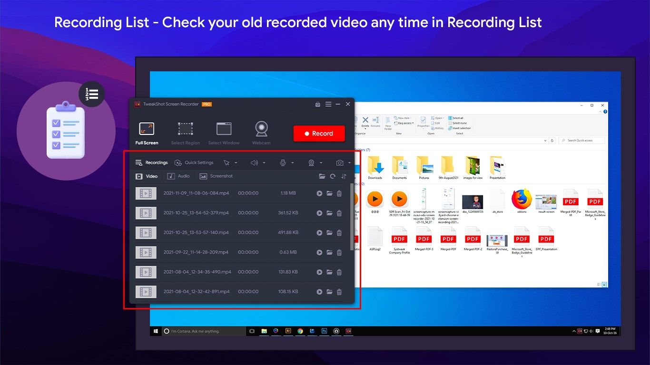This screenshot has width=650, height=365.
Task: Click thumbnail of 2021-08-04_12-34-35-490.mp4
Action: (146, 272)
